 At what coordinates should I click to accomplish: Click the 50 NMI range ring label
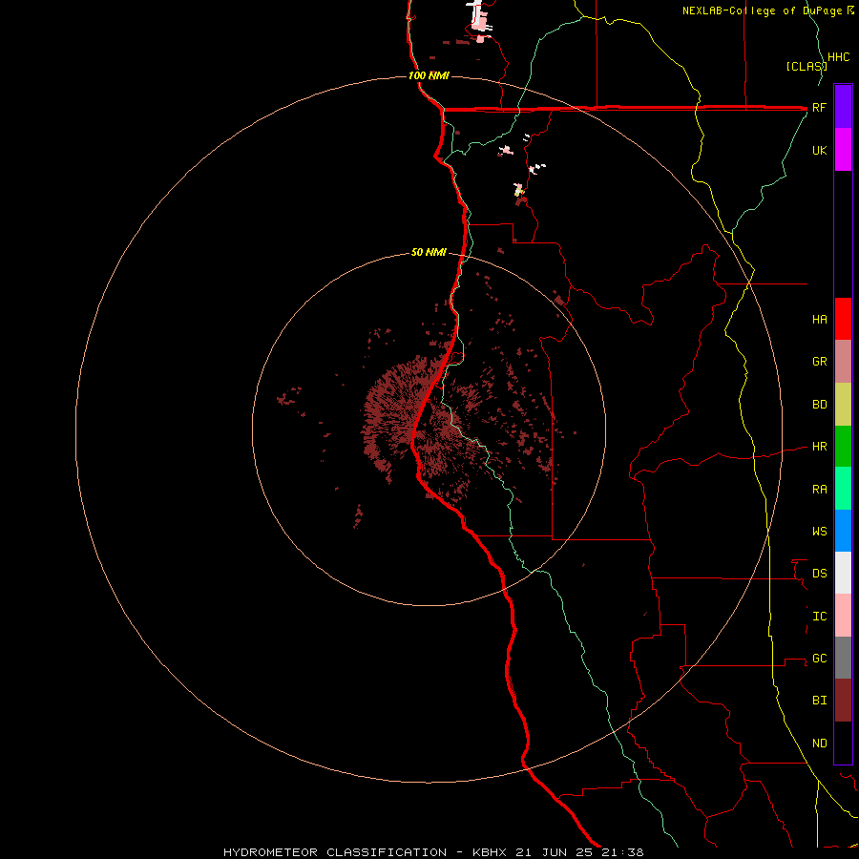[429, 252]
